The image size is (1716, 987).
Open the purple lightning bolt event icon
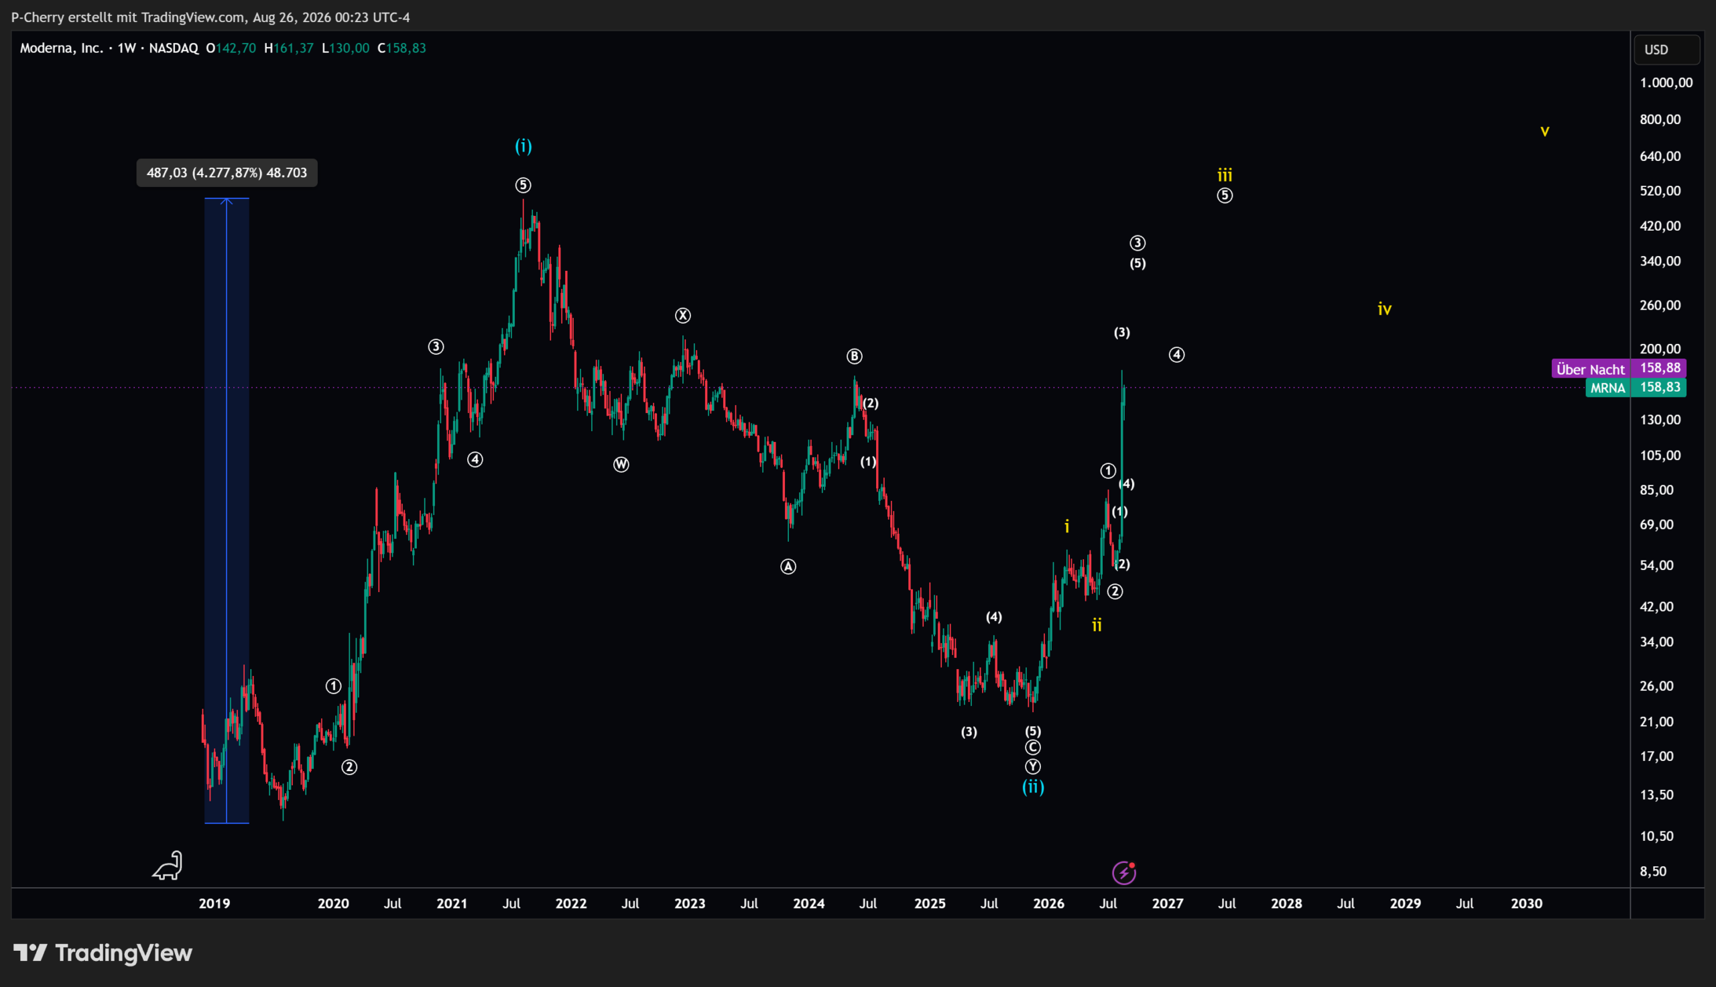(1124, 872)
